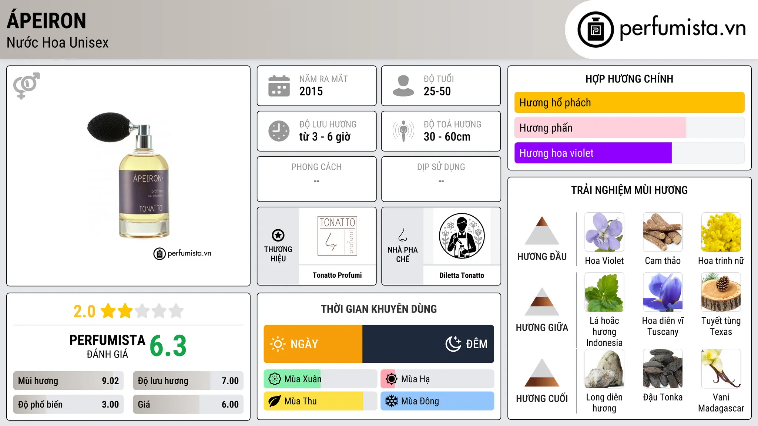Select the Long diên hương note image
Screen dimensions: 758x426
(604, 369)
